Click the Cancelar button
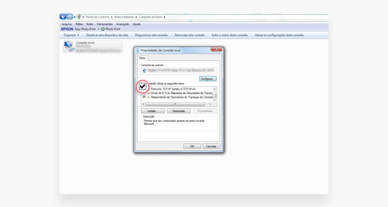388x207 pixels. pos(211,146)
